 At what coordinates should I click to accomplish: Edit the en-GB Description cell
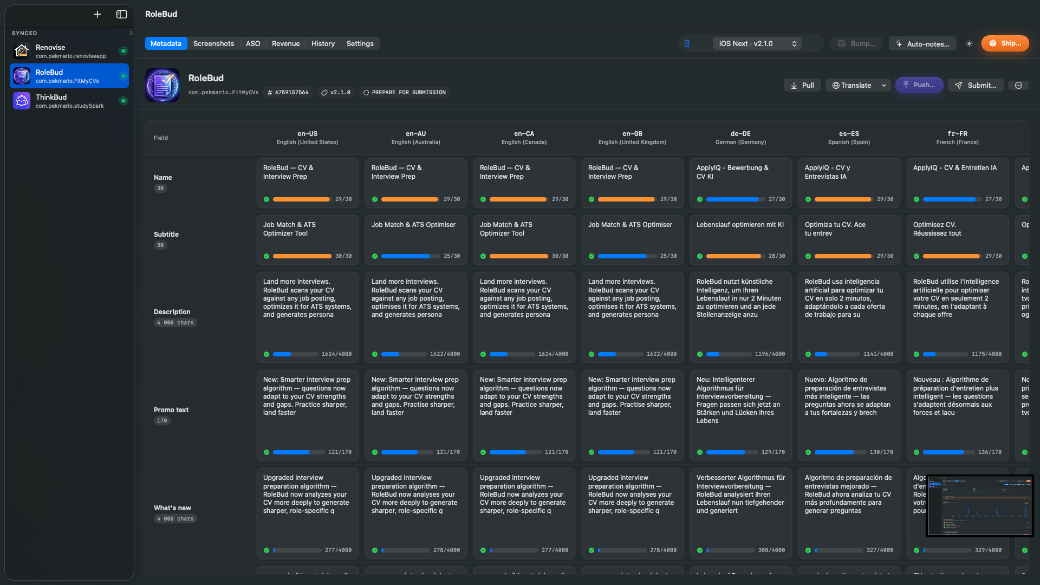632,317
